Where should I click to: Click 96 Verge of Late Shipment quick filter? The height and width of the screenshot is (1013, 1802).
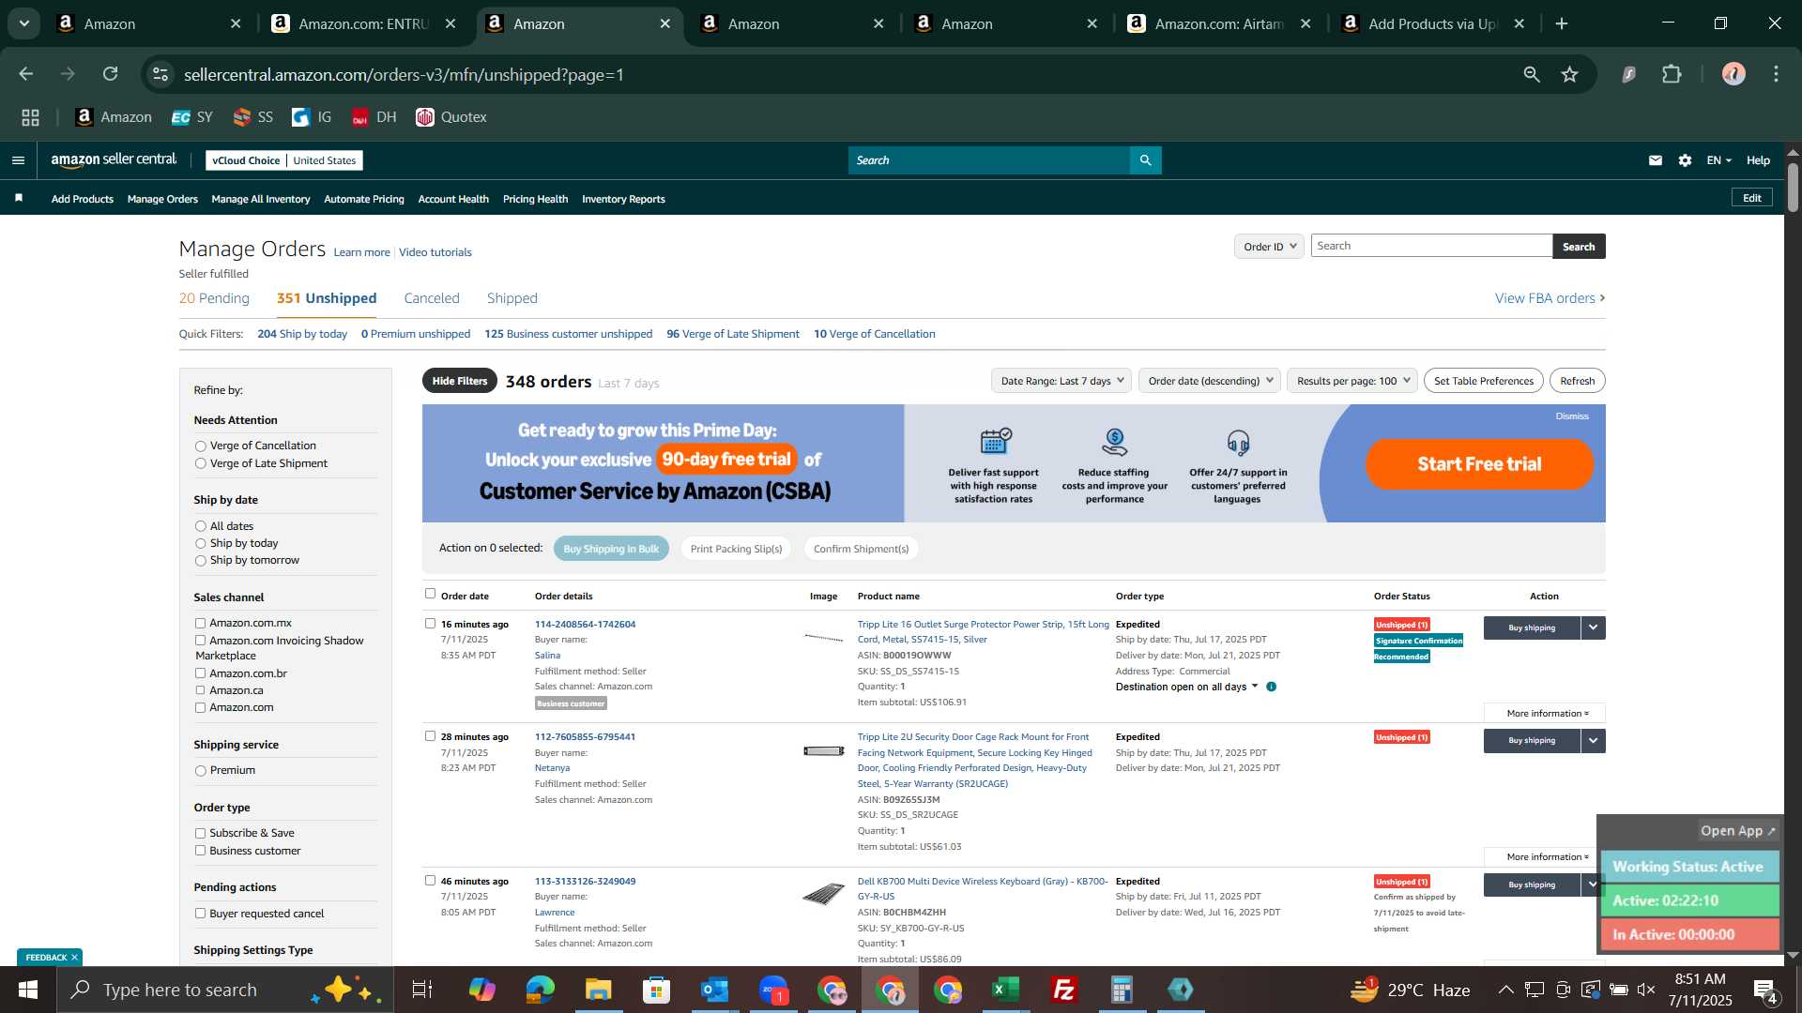pos(732,334)
